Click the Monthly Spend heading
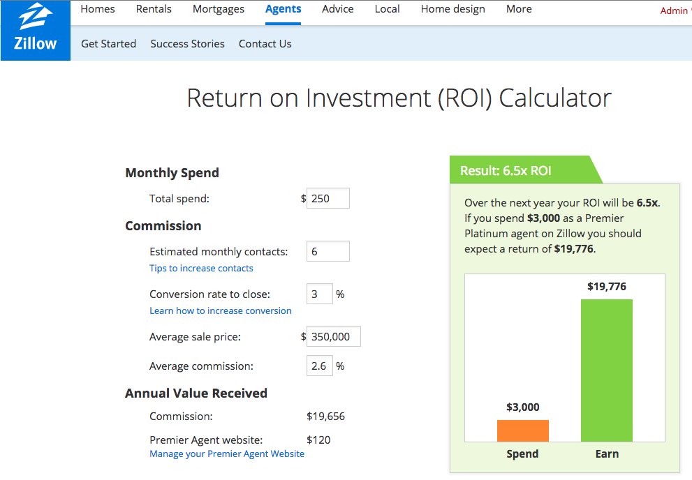This screenshot has height=480, width=692. pos(172,173)
